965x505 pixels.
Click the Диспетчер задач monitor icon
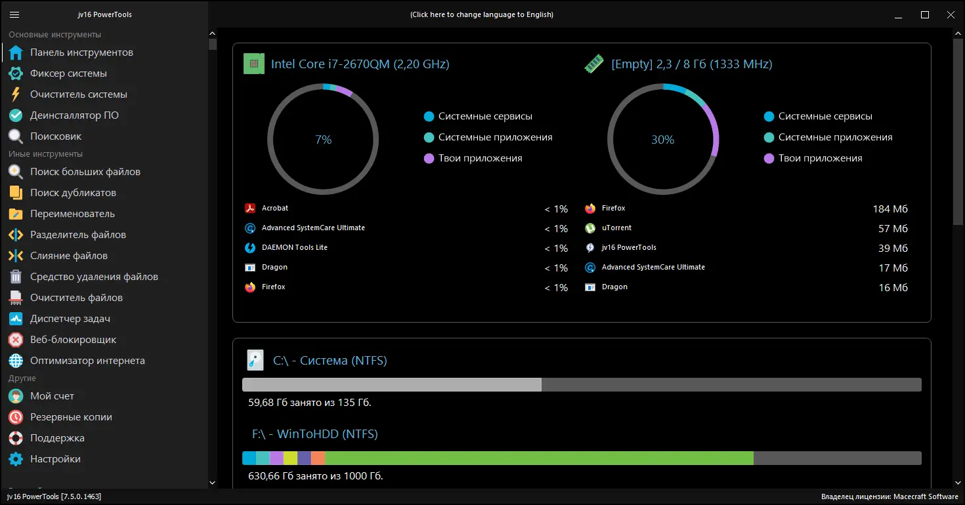(x=16, y=319)
